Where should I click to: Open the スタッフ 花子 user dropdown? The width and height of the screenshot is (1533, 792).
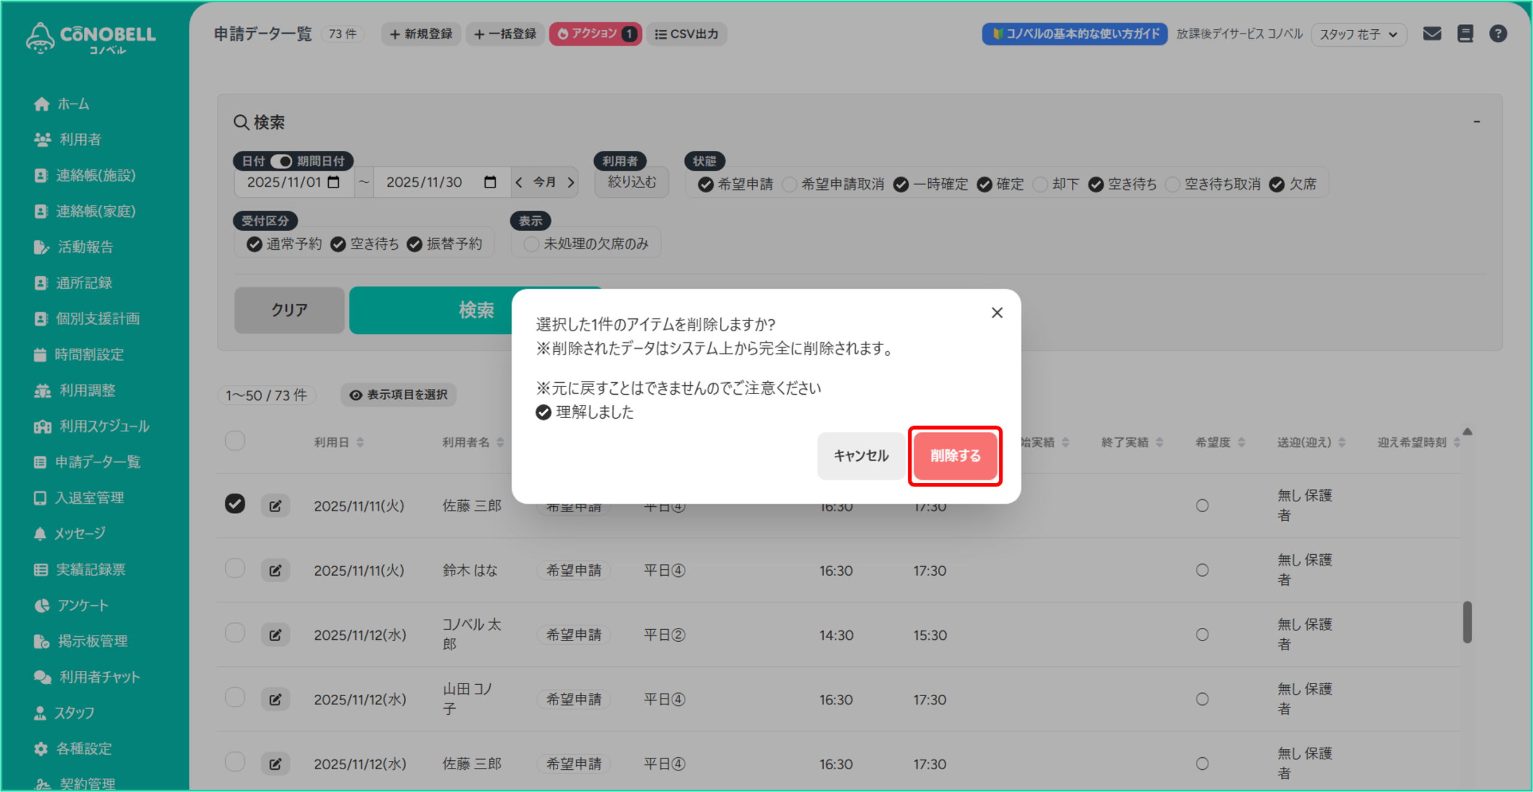point(1358,34)
